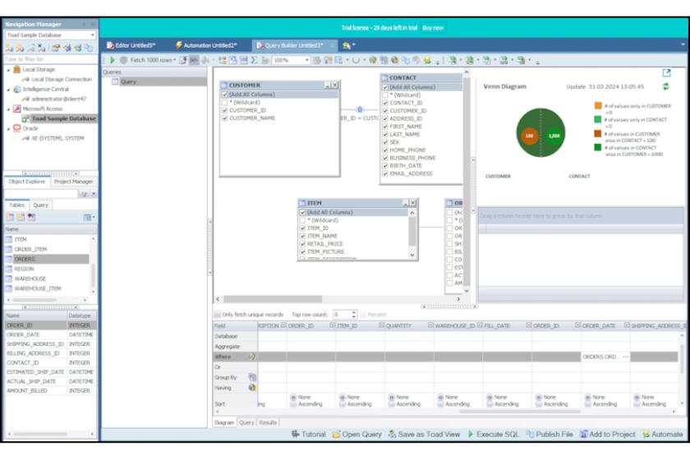Viewport: 690px width, 460px height.
Task: Click the Toad Sample Database connection icon
Action: coord(25,118)
